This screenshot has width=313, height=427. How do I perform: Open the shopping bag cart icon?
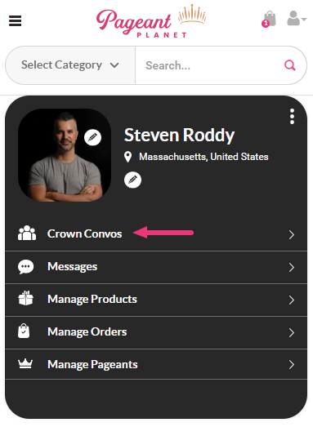[x=269, y=19]
